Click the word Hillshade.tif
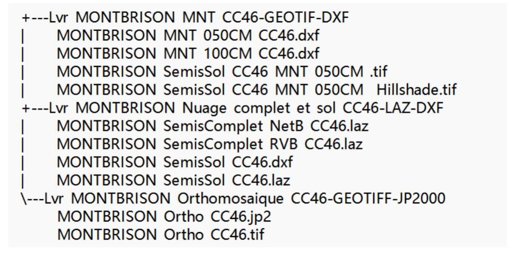 [x=417, y=90]
